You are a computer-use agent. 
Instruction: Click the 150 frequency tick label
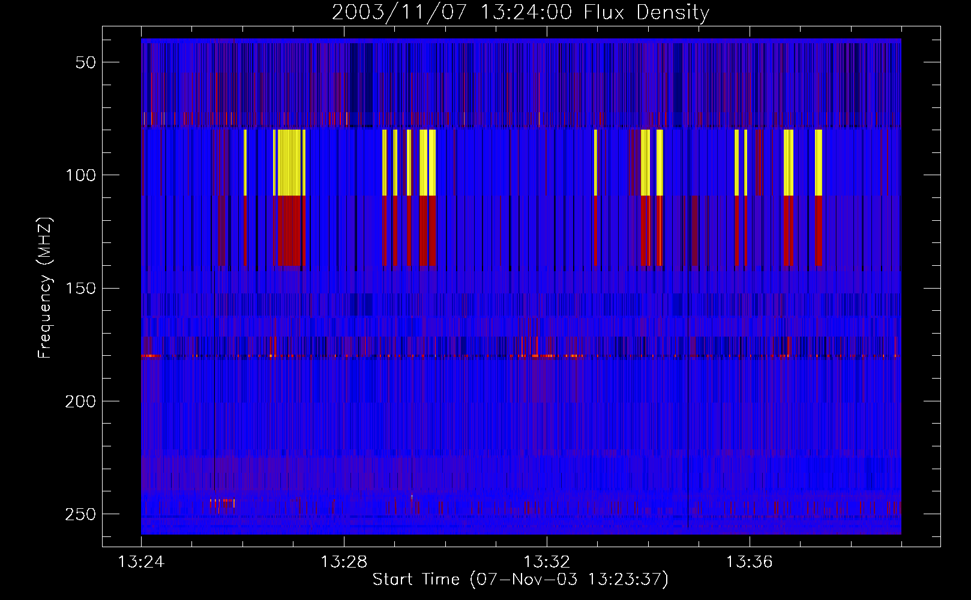80,288
